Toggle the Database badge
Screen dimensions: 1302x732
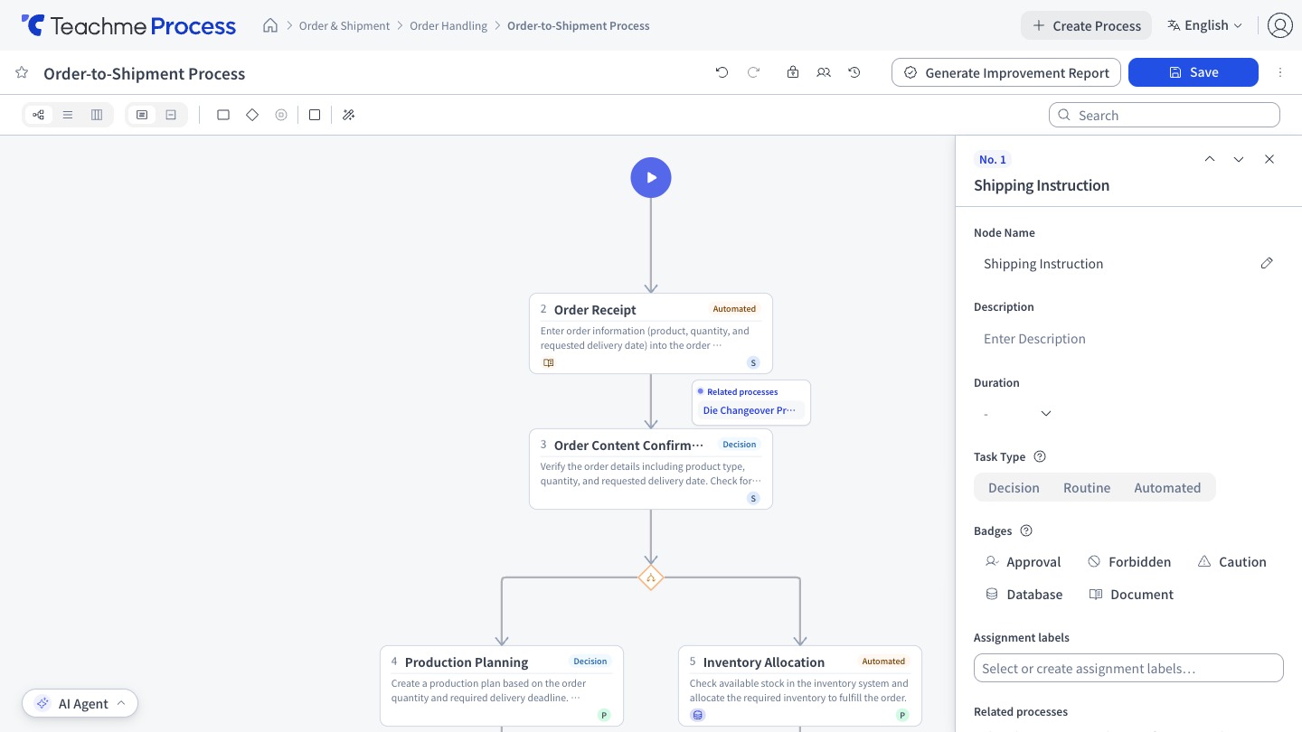pos(1024,595)
